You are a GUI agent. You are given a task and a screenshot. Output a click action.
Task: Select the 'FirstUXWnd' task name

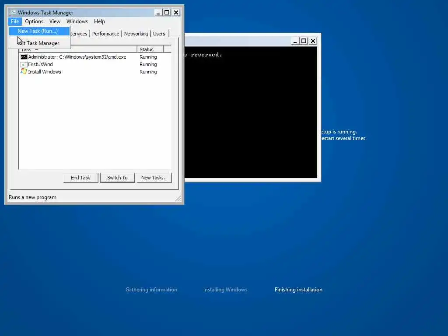[40, 64]
